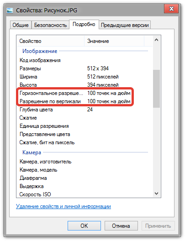Viewport: 185px width, 241px height.
Task: Open the Безопасность tab
Action: [x=50, y=25]
